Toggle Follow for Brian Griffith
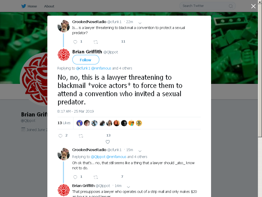This screenshot has width=262, height=197. tap(86, 60)
